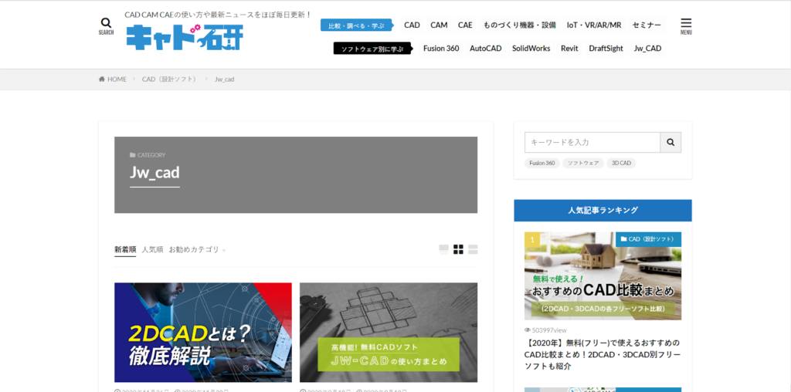Click the home icon in breadcrumb
Image resolution: width=791 pixels, height=392 pixels.
point(102,79)
